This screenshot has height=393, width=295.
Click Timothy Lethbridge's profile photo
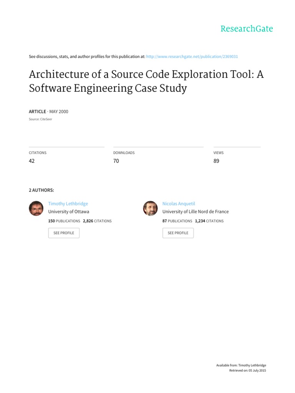coord(36,208)
